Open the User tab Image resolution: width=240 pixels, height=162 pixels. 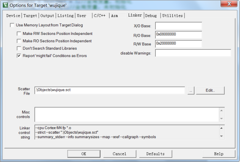tap(84, 16)
